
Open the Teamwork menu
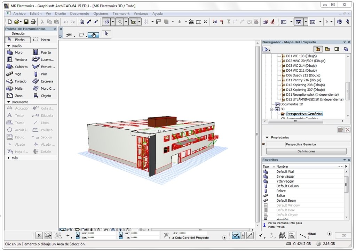click(x=121, y=14)
